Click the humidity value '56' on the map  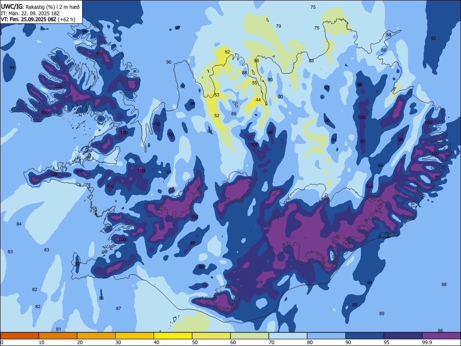tap(256, 61)
